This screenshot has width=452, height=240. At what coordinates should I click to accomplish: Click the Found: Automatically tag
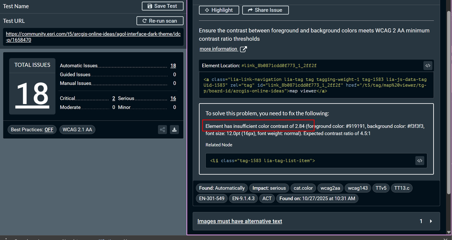pyautogui.click(x=222, y=188)
